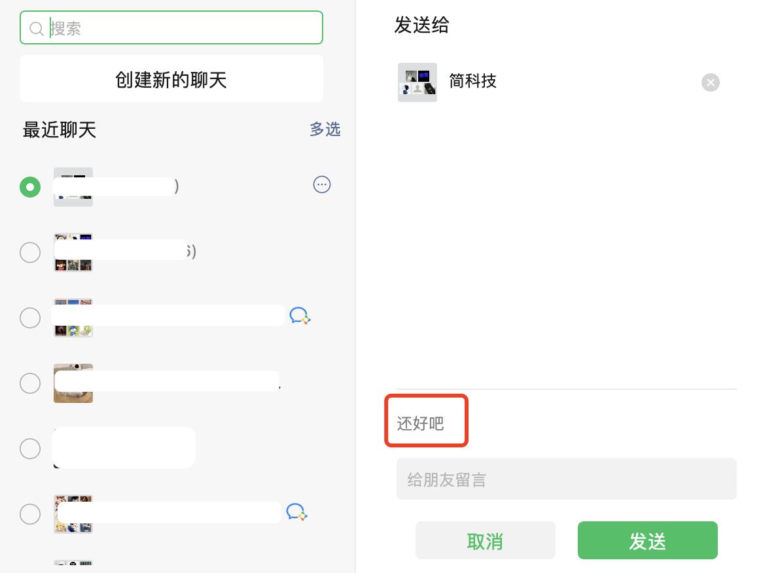This screenshot has height=573, width=763.
Task: Select the fourth chat's radio button
Action: point(30,383)
